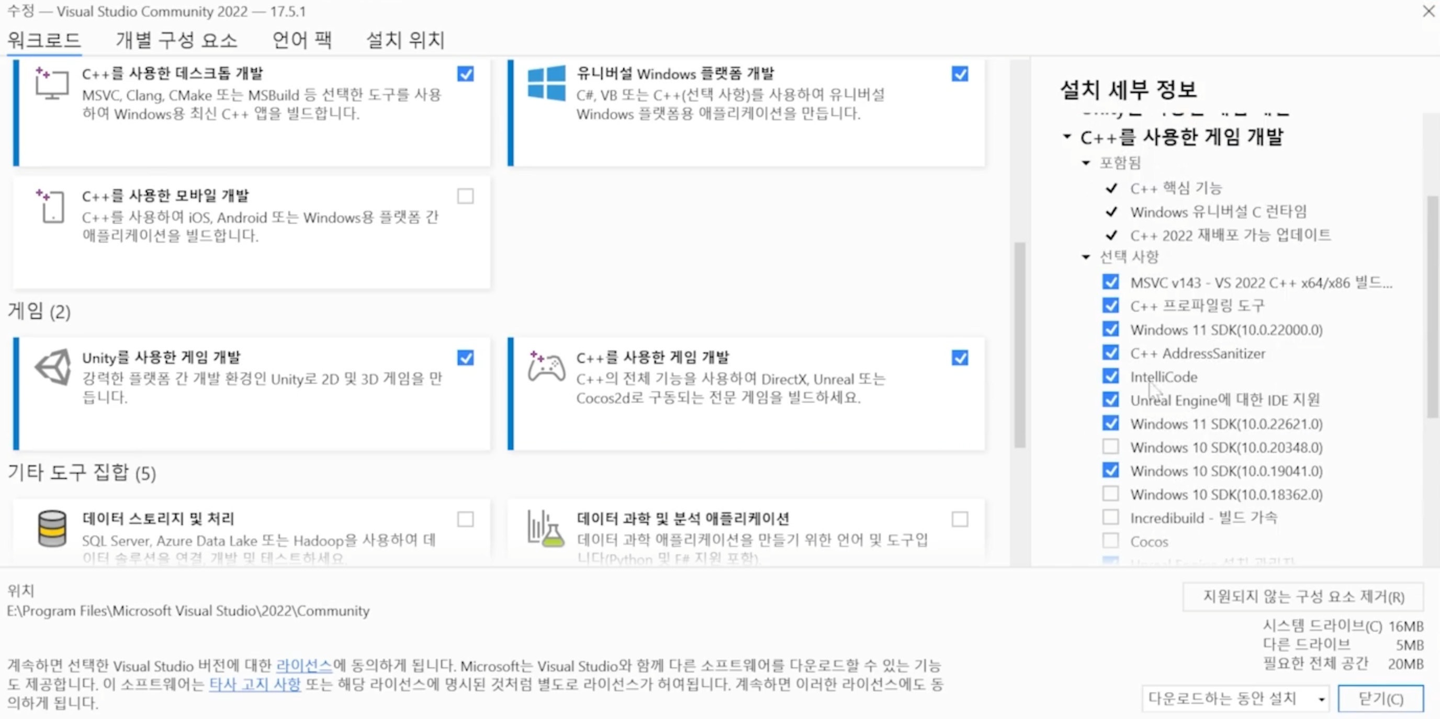Click the C++ desktop development monitor icon
The height and width of the screenshot is (719, 1440).
pos(51,83)
